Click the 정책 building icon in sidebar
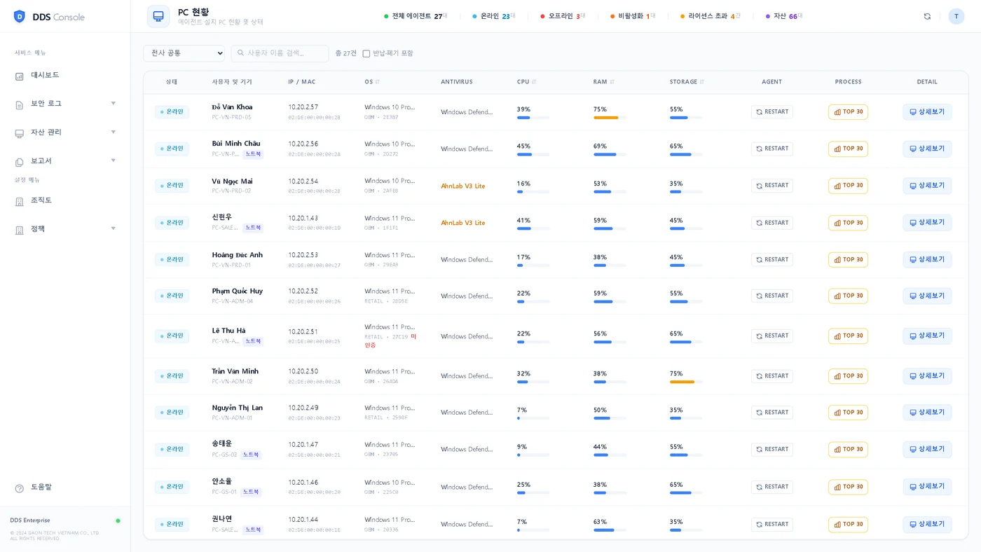The height and width of the screenshot is (552, 981). pyautogui.click(x=20, y=230)
